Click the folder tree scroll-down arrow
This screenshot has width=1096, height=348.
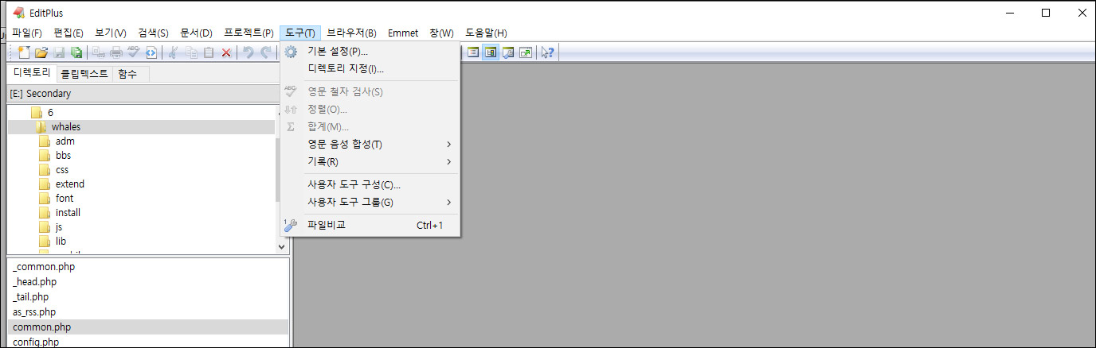tap(280, 247)
